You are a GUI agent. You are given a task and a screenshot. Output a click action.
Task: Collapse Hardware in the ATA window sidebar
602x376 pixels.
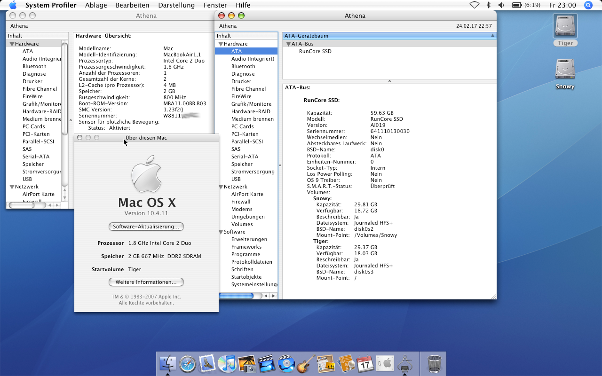(x=221, y=44)
